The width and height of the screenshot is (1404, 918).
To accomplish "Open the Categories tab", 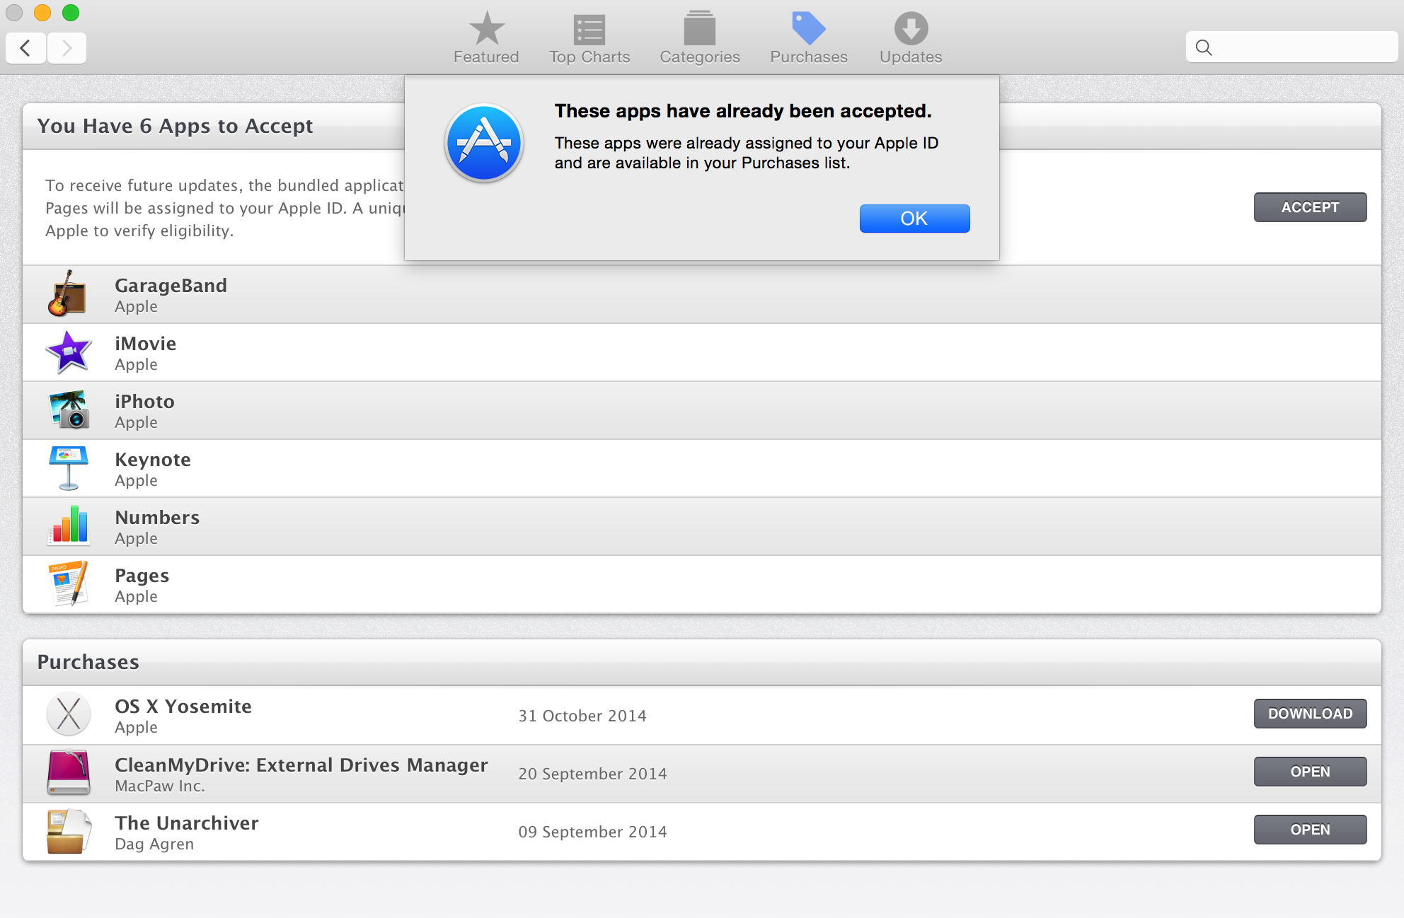I will (x=699, y=38).
